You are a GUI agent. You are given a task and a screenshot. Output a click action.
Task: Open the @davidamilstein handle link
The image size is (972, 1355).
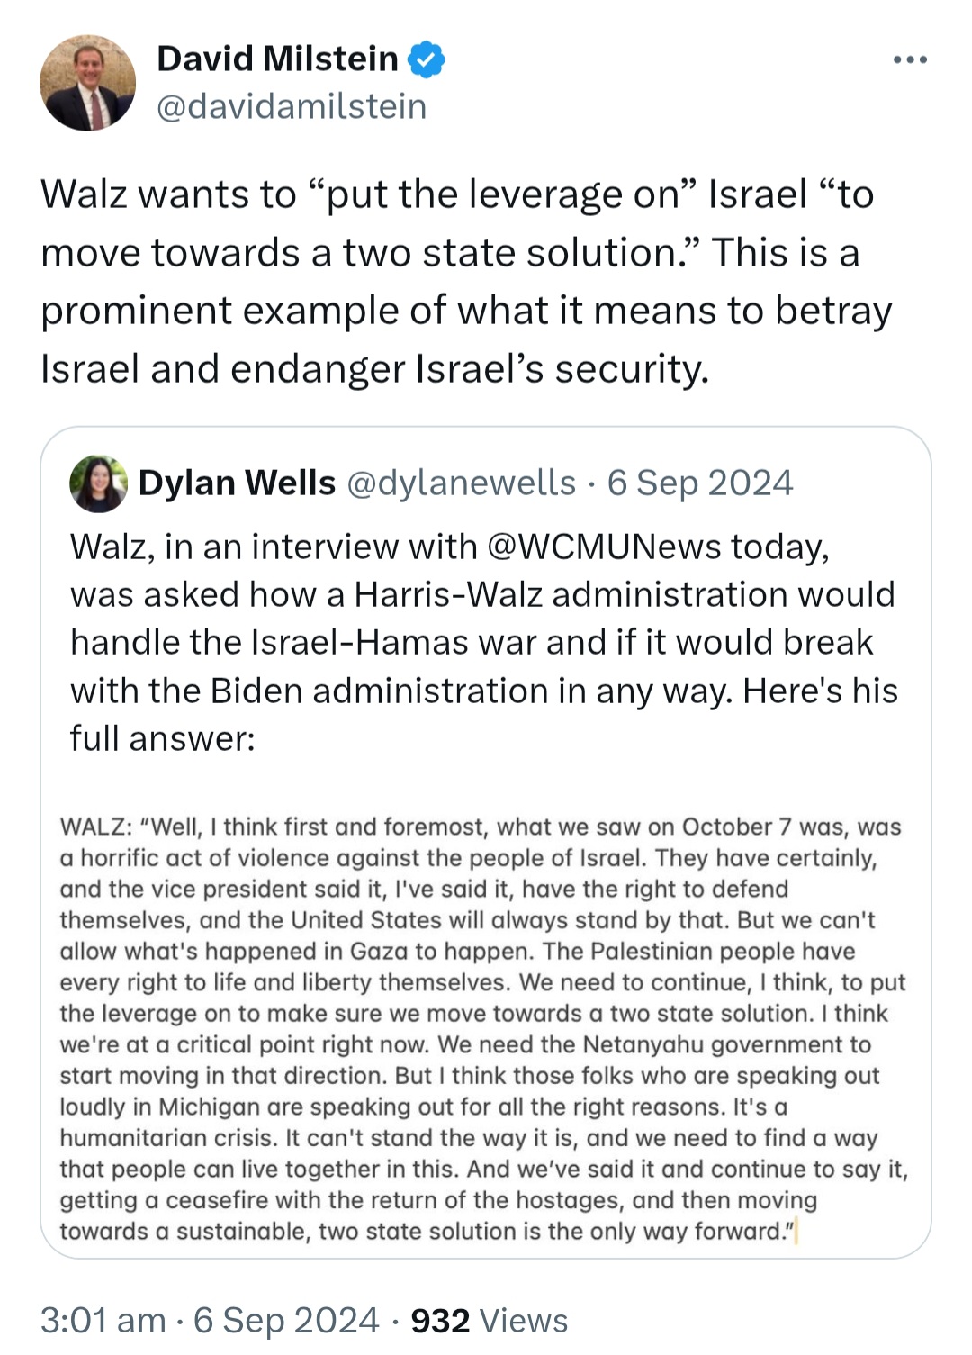tap(292, 106)
